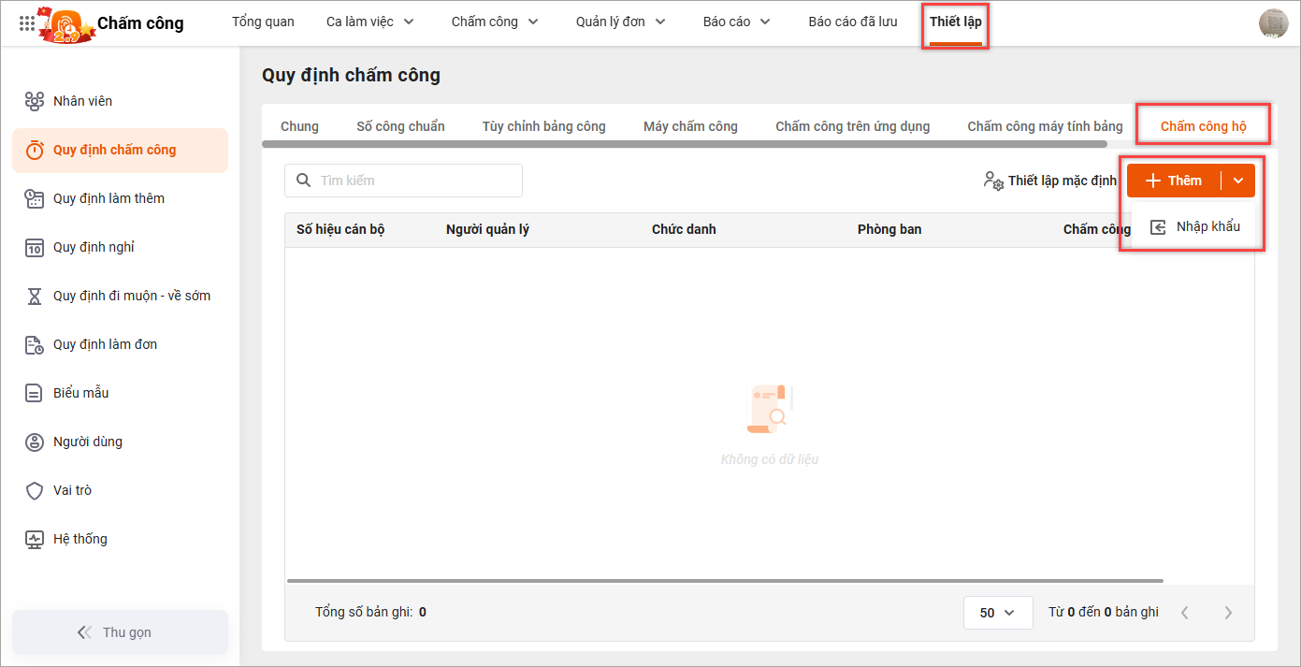Choose Nhập khẩu from the dropdown
The width and height of the screenshot is (1301, 667).
(x=1194, y=226)
